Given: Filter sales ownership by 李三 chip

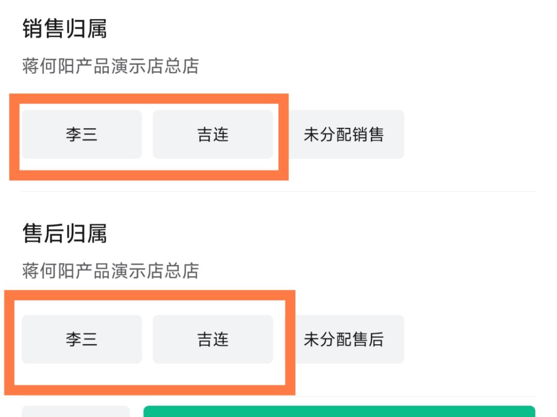Looking at the screenshot, I should [81, 135].
